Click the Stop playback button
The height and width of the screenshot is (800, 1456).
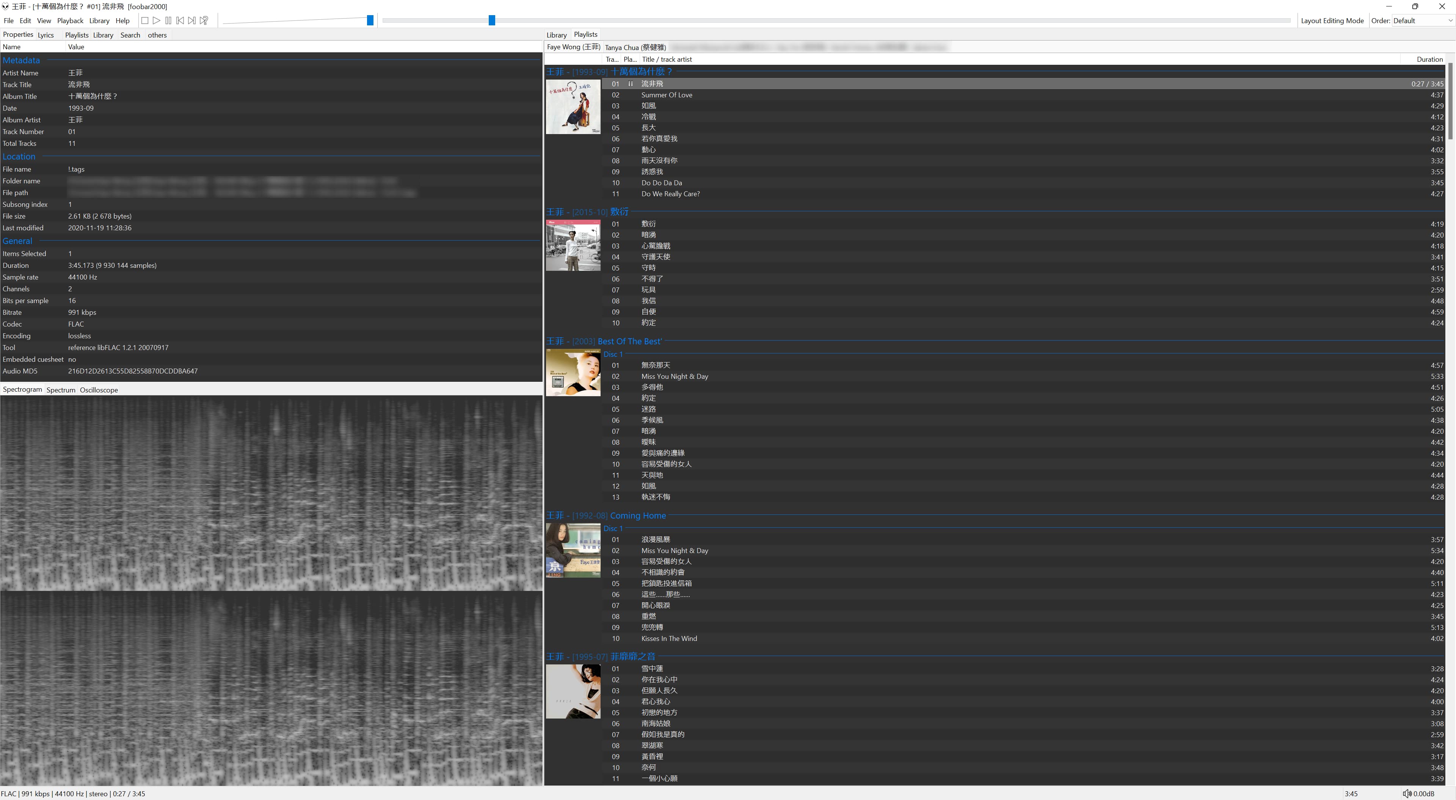point(145,20)
